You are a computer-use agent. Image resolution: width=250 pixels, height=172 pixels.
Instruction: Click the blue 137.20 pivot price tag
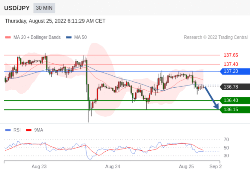(235, 71)
